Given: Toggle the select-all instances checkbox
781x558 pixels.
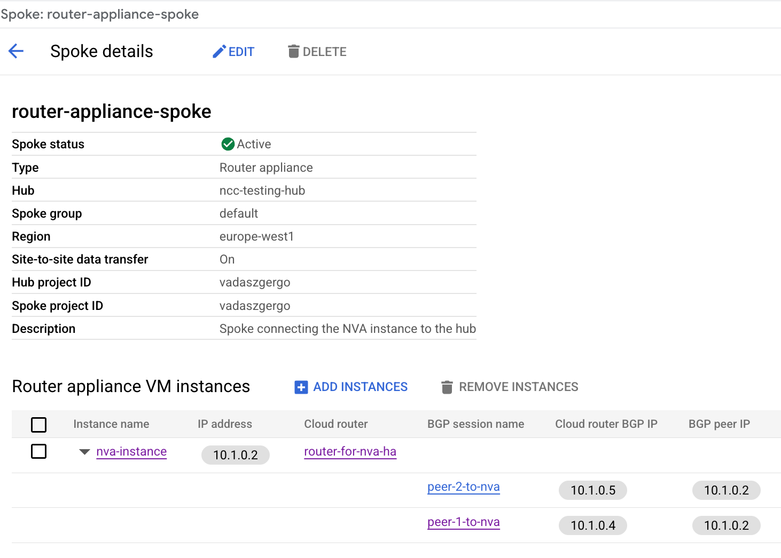Looking at the screenshot, I should 39,425.
